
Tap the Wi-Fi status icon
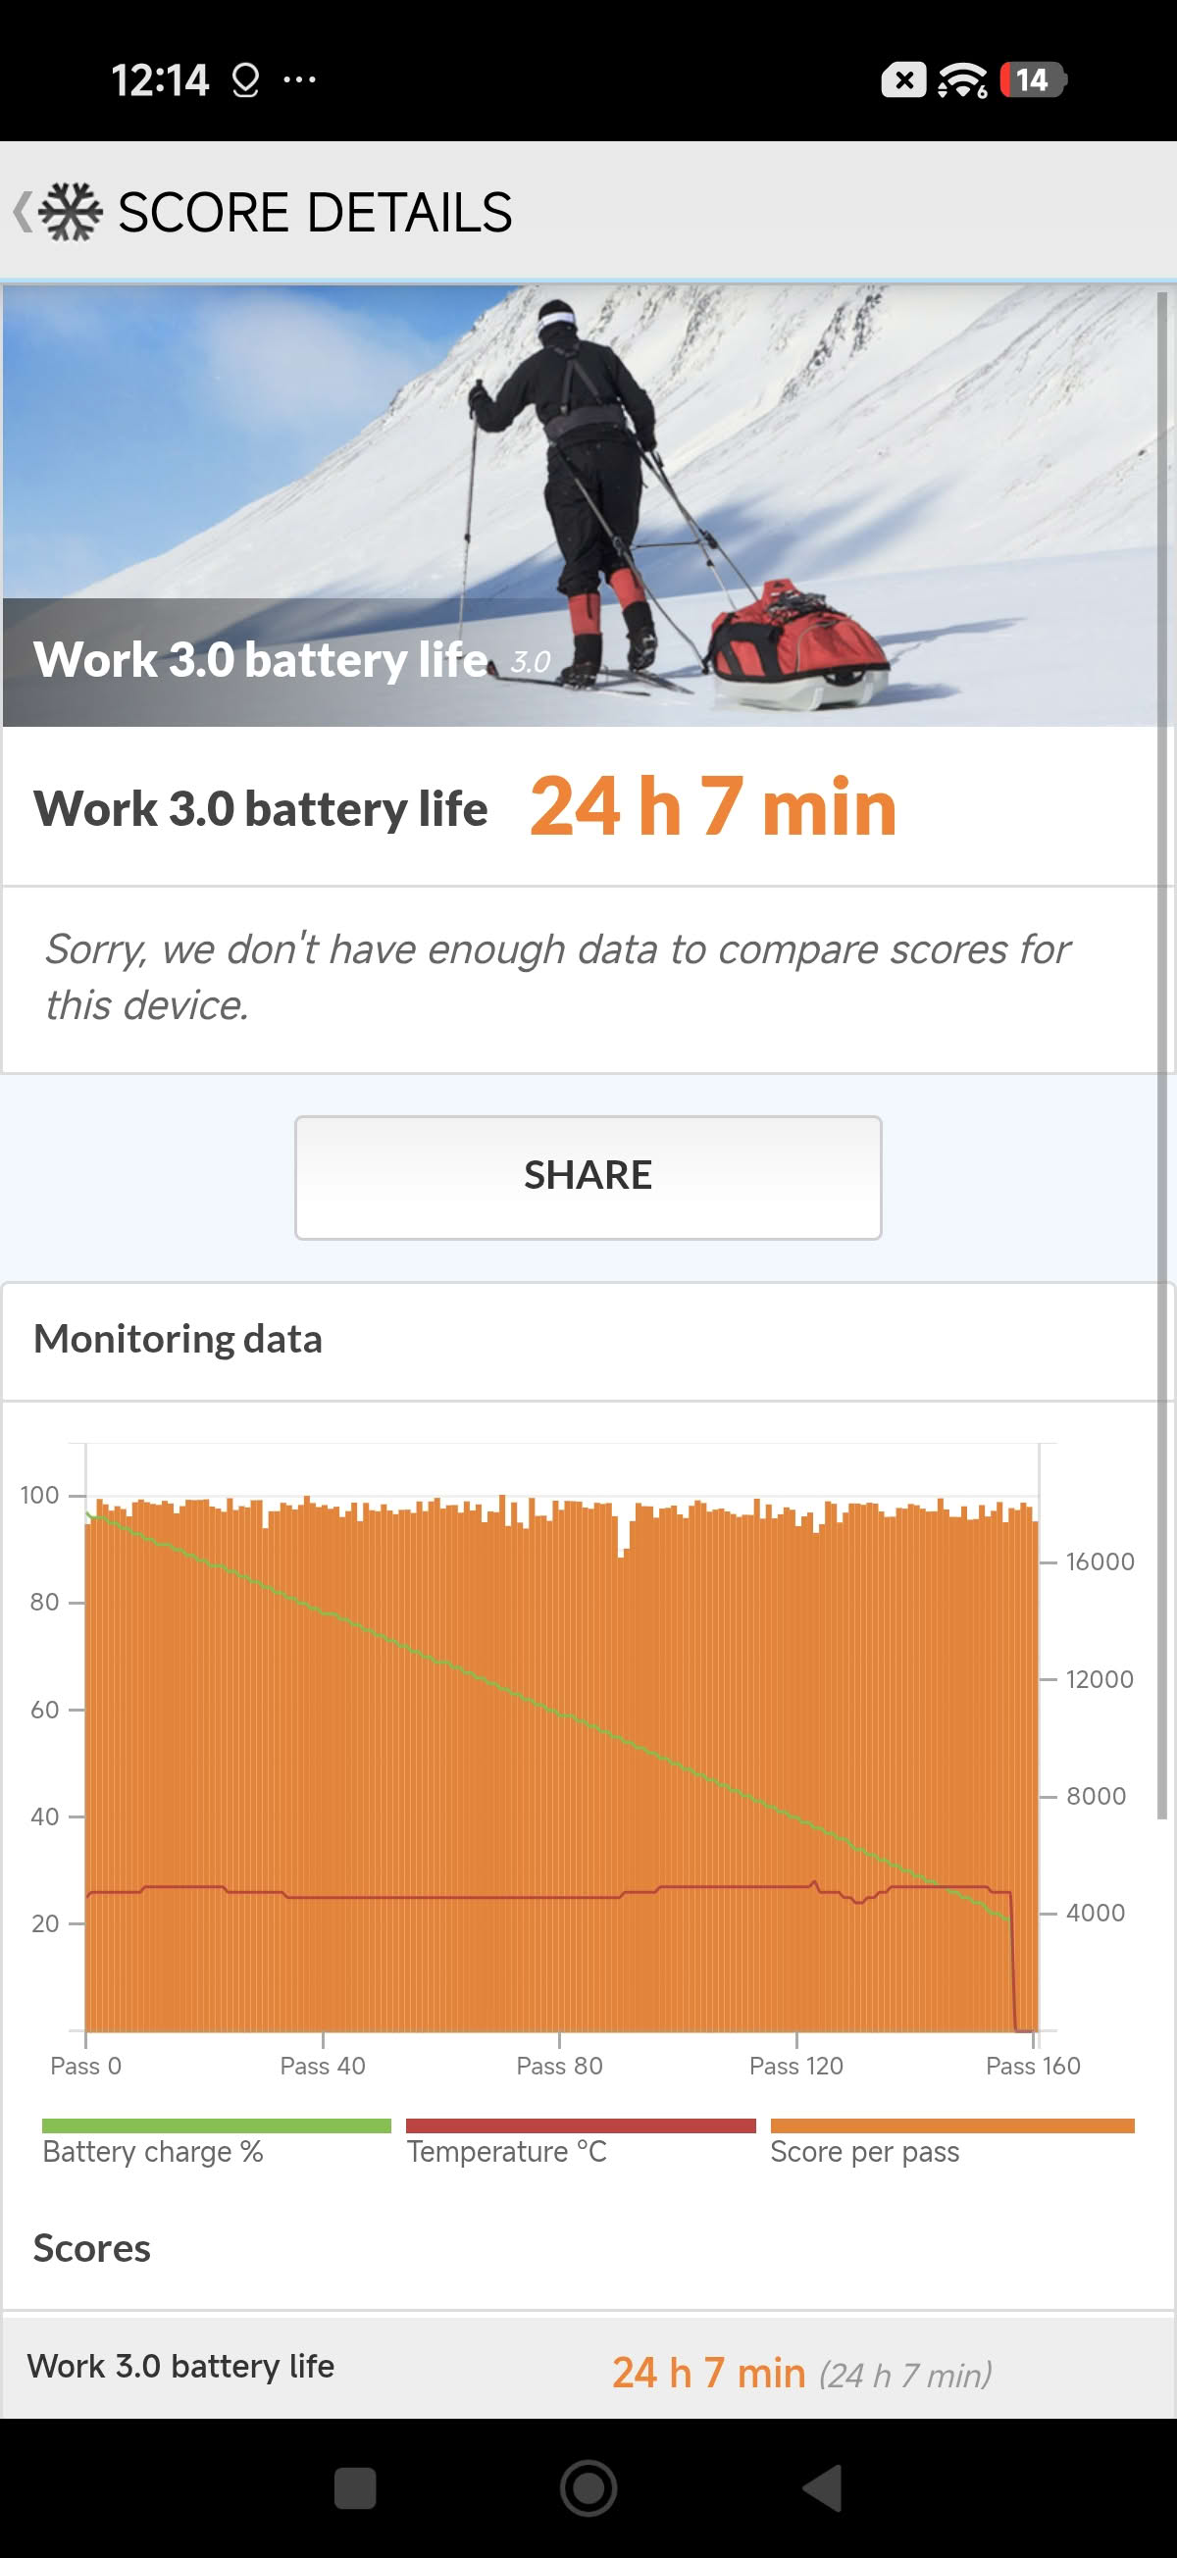961,79
